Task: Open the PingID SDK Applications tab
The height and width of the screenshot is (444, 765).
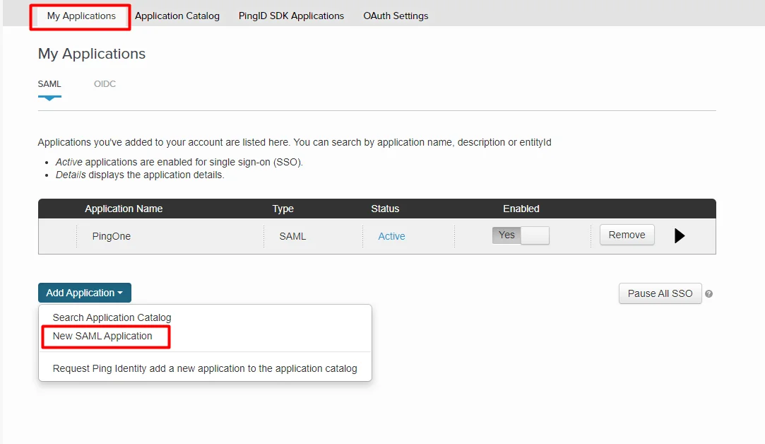Action: 291,15
